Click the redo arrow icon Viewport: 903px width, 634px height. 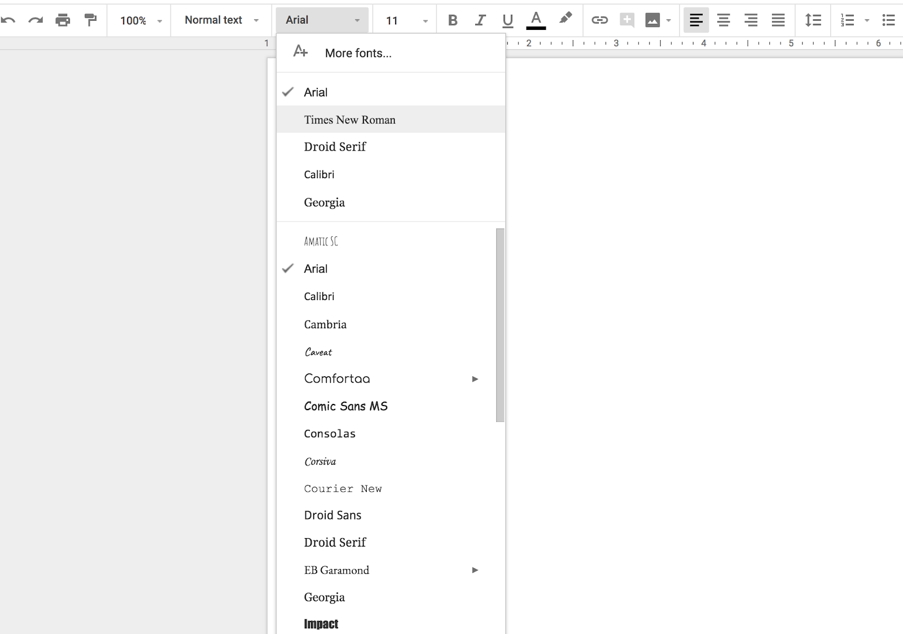[36, 20]
